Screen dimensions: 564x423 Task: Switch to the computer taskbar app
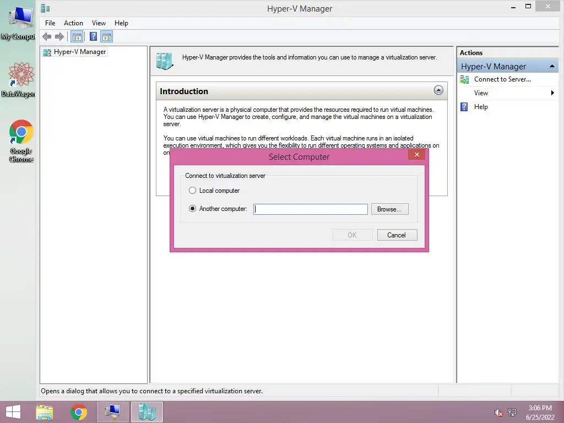(113, 412)
